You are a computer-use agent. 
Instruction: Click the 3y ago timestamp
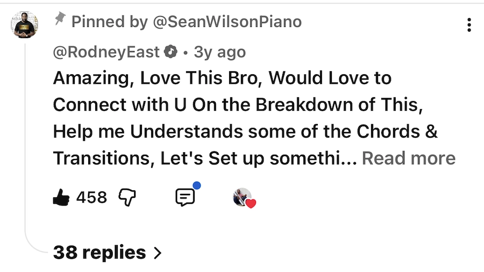pyautogui.click(x=219, y=52)
